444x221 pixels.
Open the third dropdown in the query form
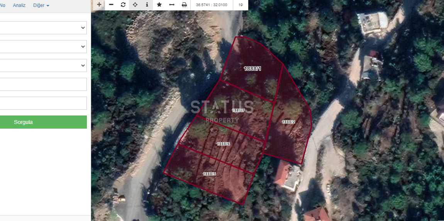tap(43, 65)
